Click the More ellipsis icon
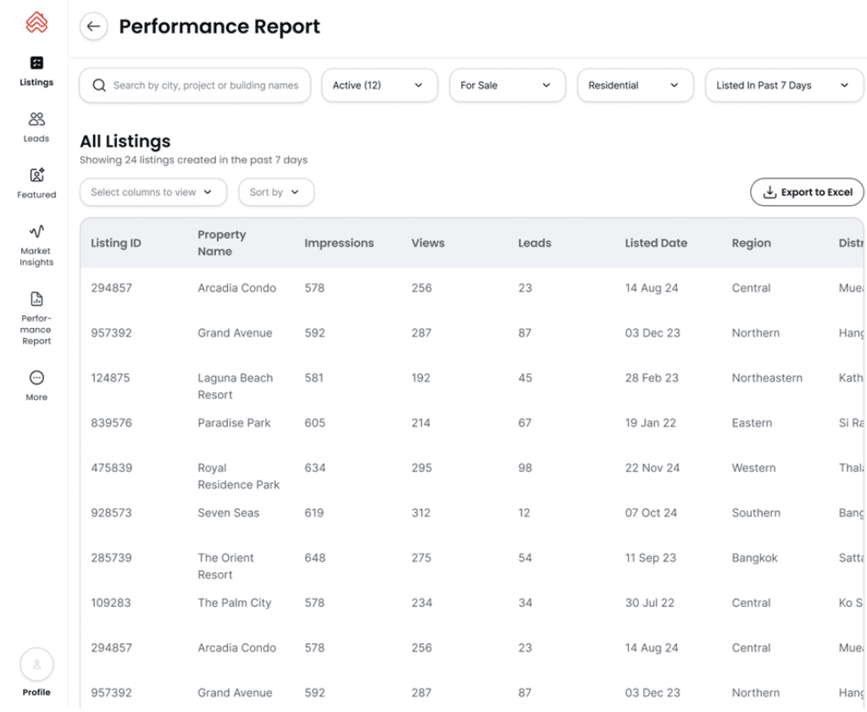Viewport: 867px width, 712px height. click(x=36, y=378)
